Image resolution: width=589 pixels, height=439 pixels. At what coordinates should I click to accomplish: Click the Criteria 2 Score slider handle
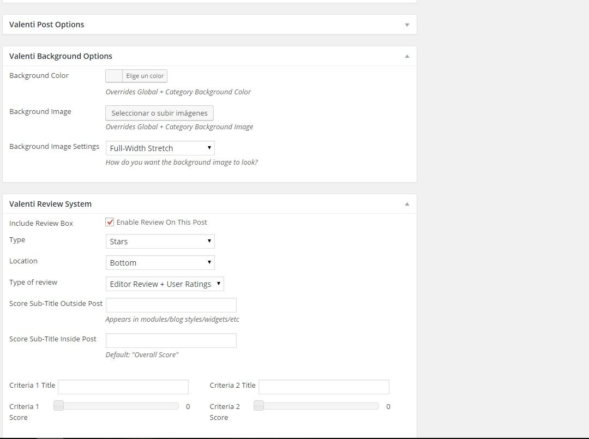(x=259, y=406)
